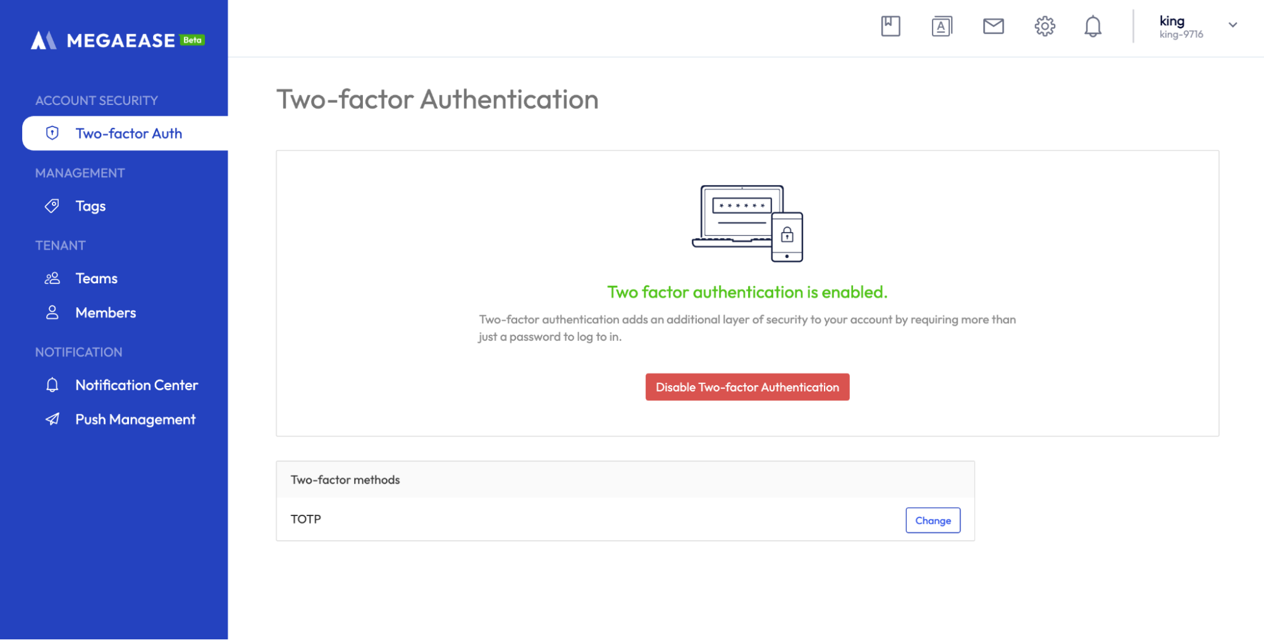Click the Teams people icon in sidebar
The width and height of the screenshot is (1264, 640).
[52, 278]
